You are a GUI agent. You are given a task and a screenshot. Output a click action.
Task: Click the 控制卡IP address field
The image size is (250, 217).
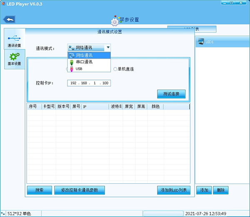tap(89, 83)
